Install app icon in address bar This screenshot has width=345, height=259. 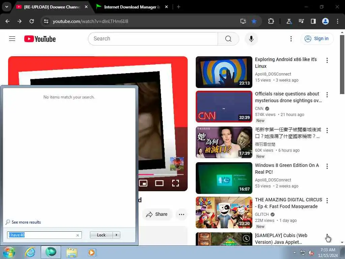(x=243, y=21)
